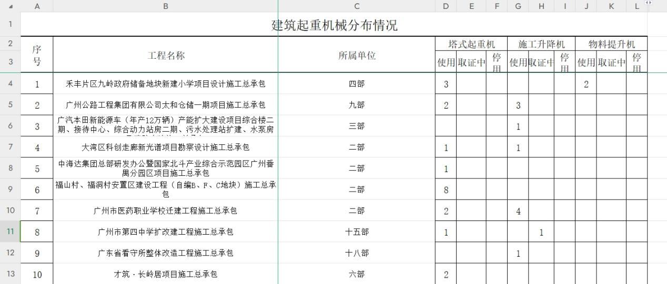Click cell with value 8 in column D
This screenshot has height=284, width=667.
tap(446, 190)
